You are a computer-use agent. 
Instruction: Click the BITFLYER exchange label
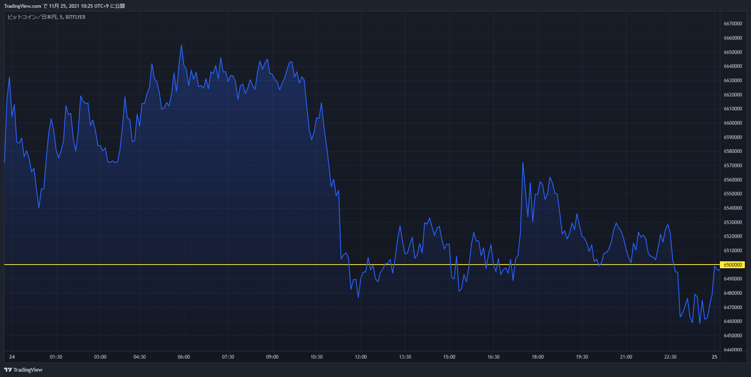(75, 17)
